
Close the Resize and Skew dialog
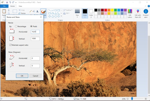pos(41,17)
